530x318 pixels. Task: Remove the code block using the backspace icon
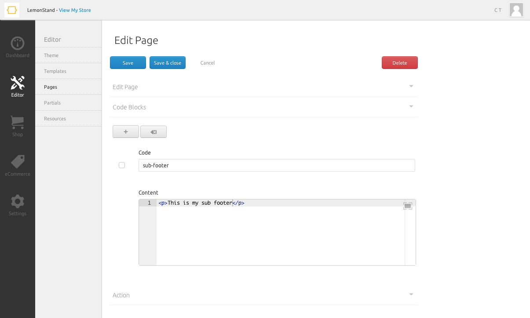153,131
